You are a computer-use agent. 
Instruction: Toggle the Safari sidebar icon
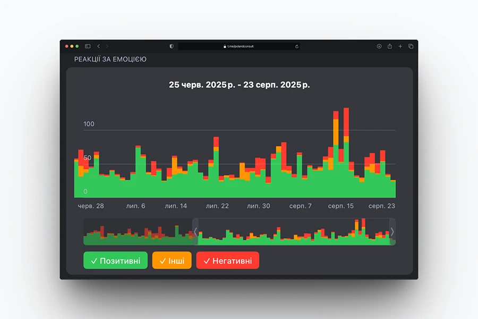pos(88,46)
